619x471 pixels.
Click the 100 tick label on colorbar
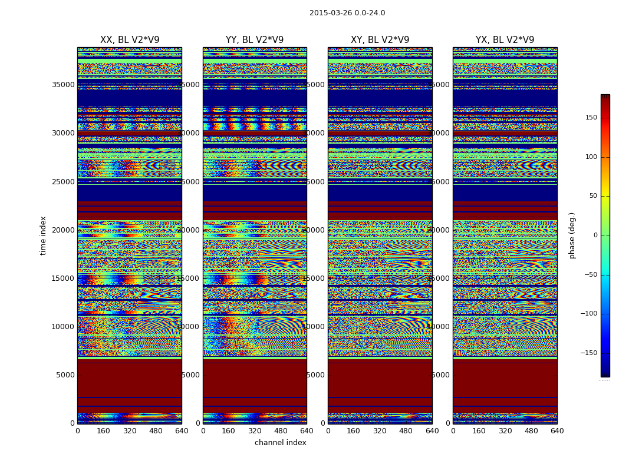click(x=591, y=157)
